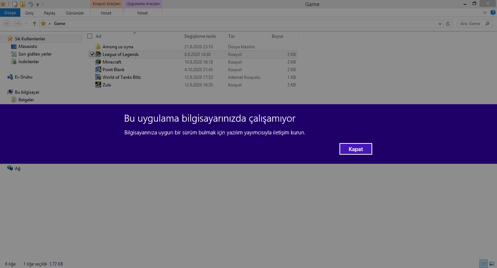Click the Forward navigation arrow
497x268 pixels.
(17, 24)
